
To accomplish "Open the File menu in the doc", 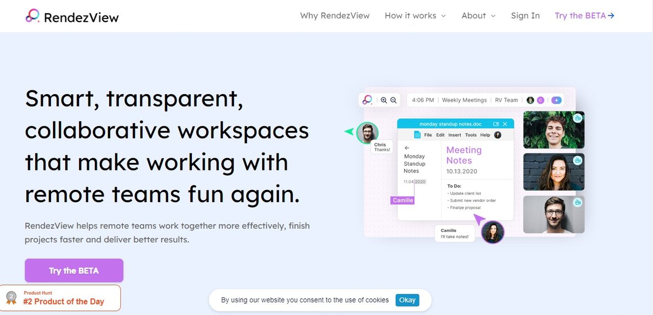I will tap(428, 135).
